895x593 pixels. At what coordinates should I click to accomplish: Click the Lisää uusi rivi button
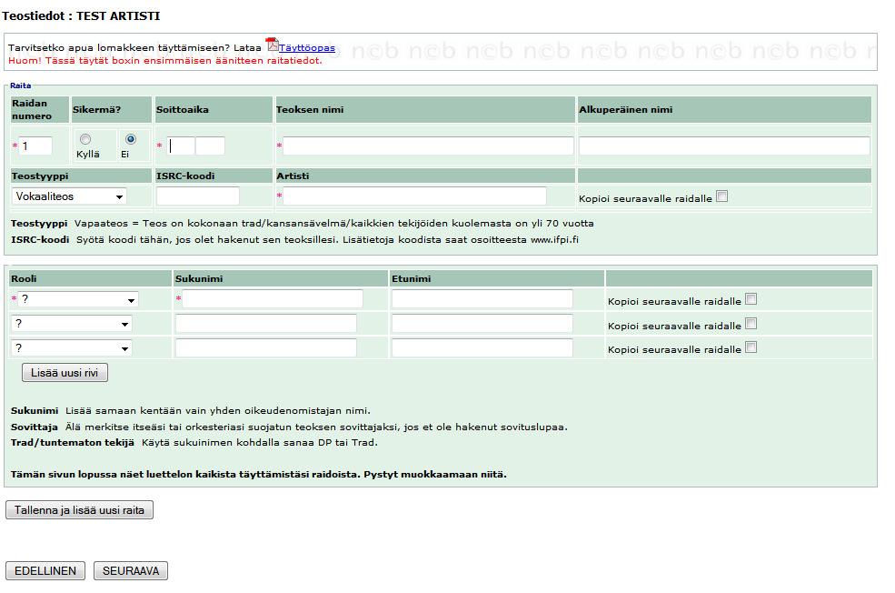pos(65,373)
